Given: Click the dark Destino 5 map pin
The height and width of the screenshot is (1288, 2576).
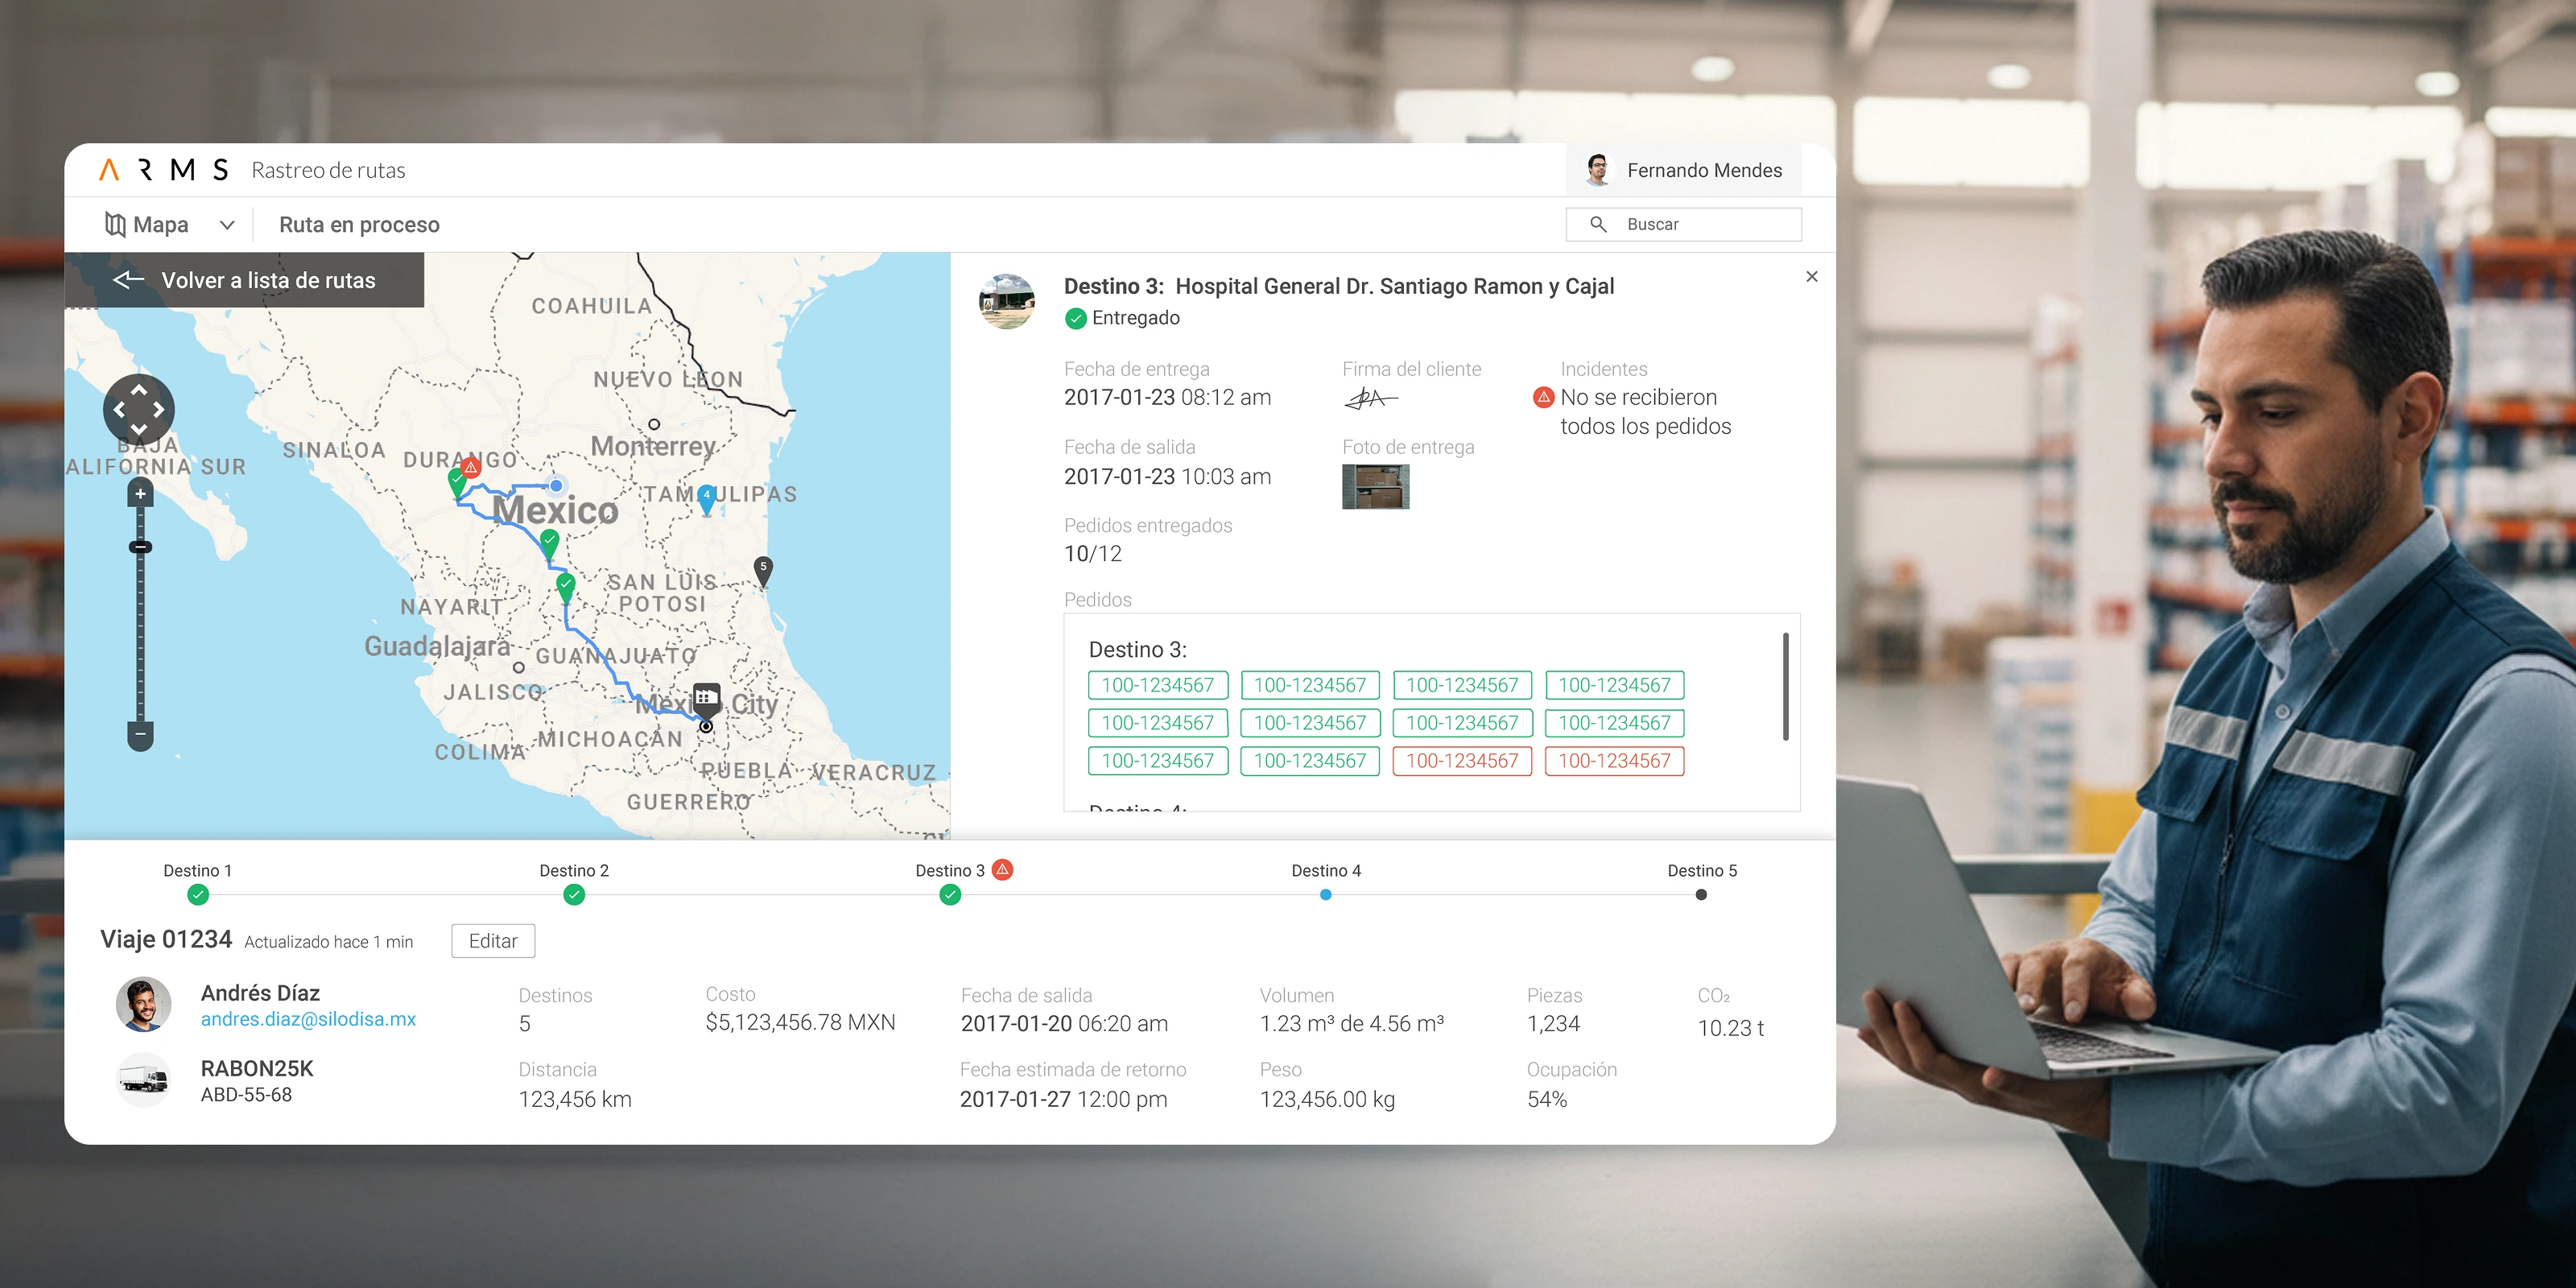Looking at the screenshot, I should pos(763,569).
